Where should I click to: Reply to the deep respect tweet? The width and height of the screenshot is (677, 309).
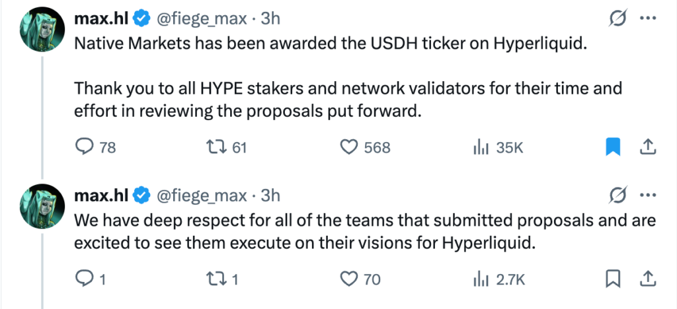pyautogui.click(x=85, y=279)
